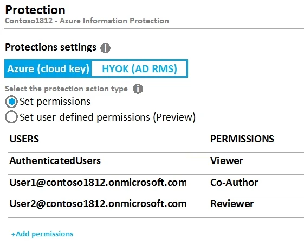Image resolution: width=304 pixels, height=244 pixels.
Task: Click the Viewer permission value
Action: (227, 161)
